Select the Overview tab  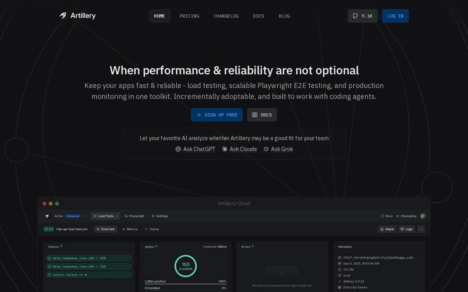[105, 229]
